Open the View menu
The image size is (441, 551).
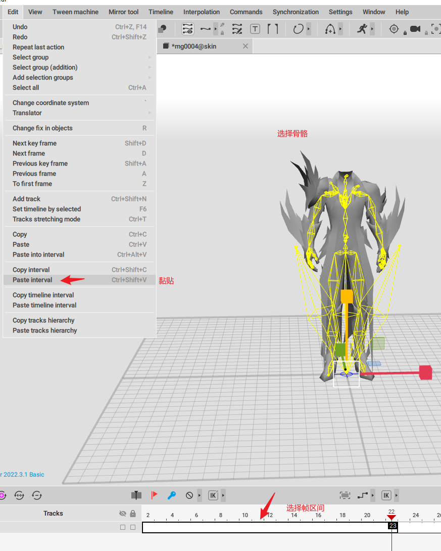35,12
